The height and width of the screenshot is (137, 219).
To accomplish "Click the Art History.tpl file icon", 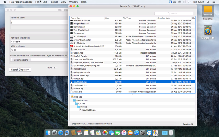I will [x=72, y=36].
